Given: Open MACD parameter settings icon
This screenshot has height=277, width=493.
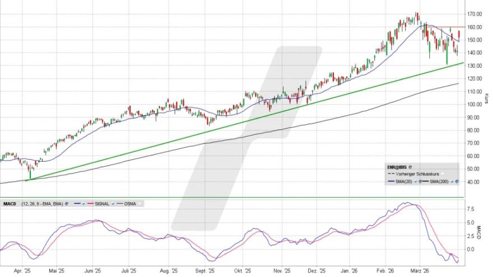Looking at the screenshot, I should click(66, 202).
